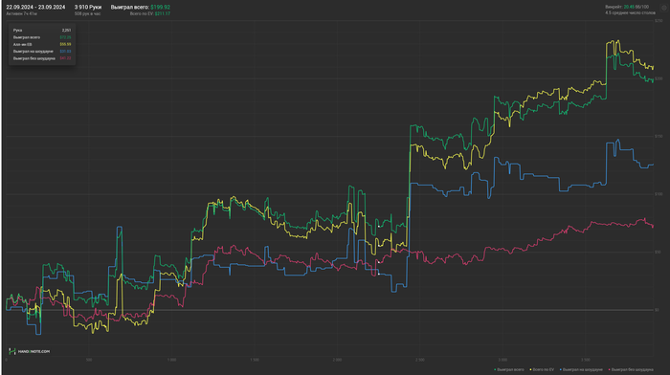
Task: Toggle the 'Выиграл всего' green legend series
Action: pos(509,369)
